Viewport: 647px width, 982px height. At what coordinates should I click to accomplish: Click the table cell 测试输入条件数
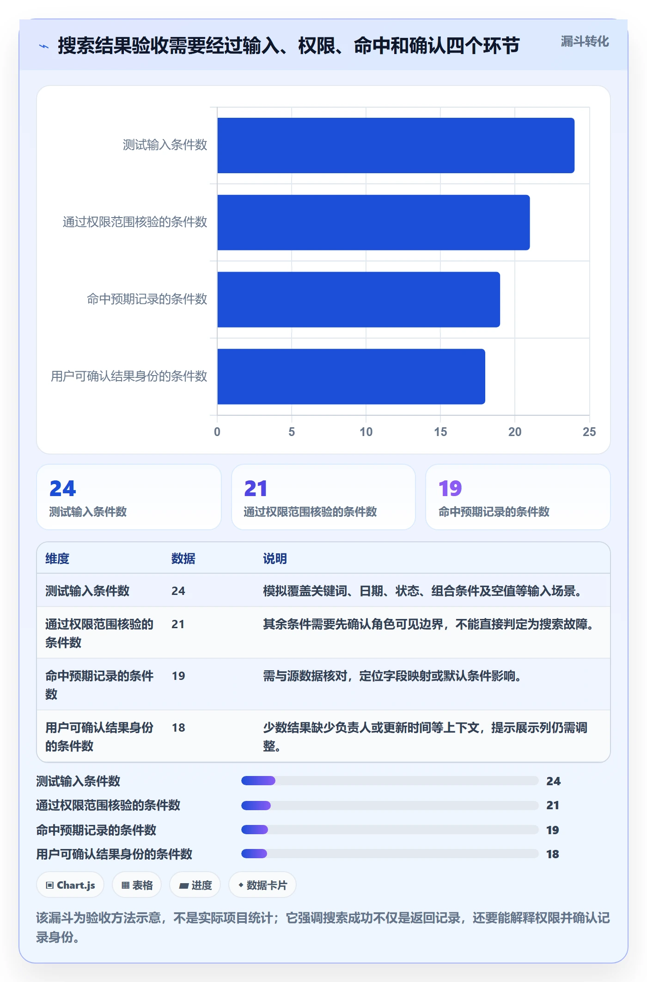(87, 591)
